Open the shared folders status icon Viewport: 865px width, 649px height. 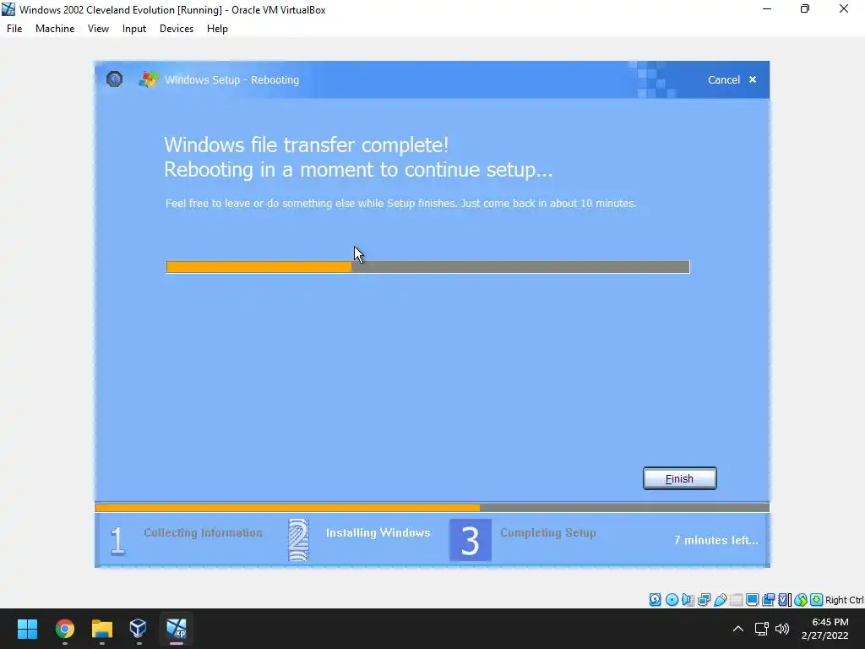pyautogui.click(x=736, y=599)
